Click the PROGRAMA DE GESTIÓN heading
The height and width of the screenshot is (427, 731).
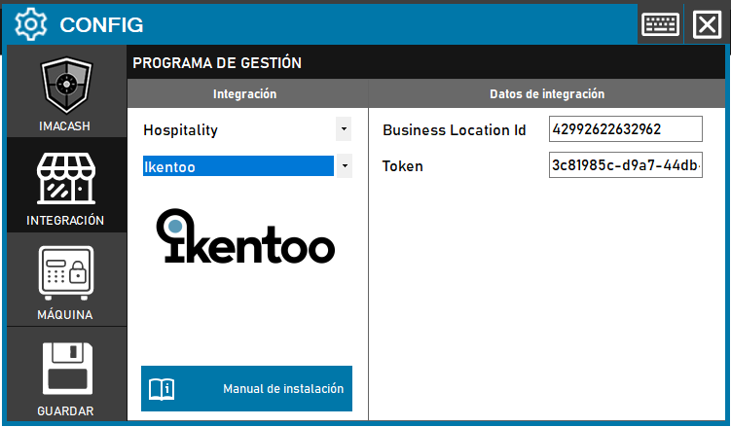tap(217, 63)
